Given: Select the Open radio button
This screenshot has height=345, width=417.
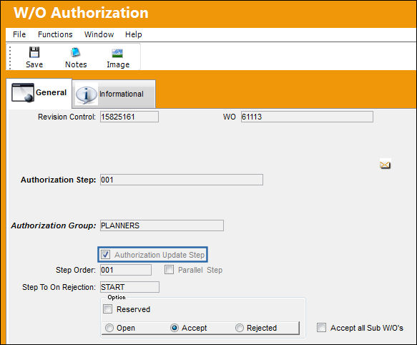Looking at the screenshot, I should click(x=109, y=328).
